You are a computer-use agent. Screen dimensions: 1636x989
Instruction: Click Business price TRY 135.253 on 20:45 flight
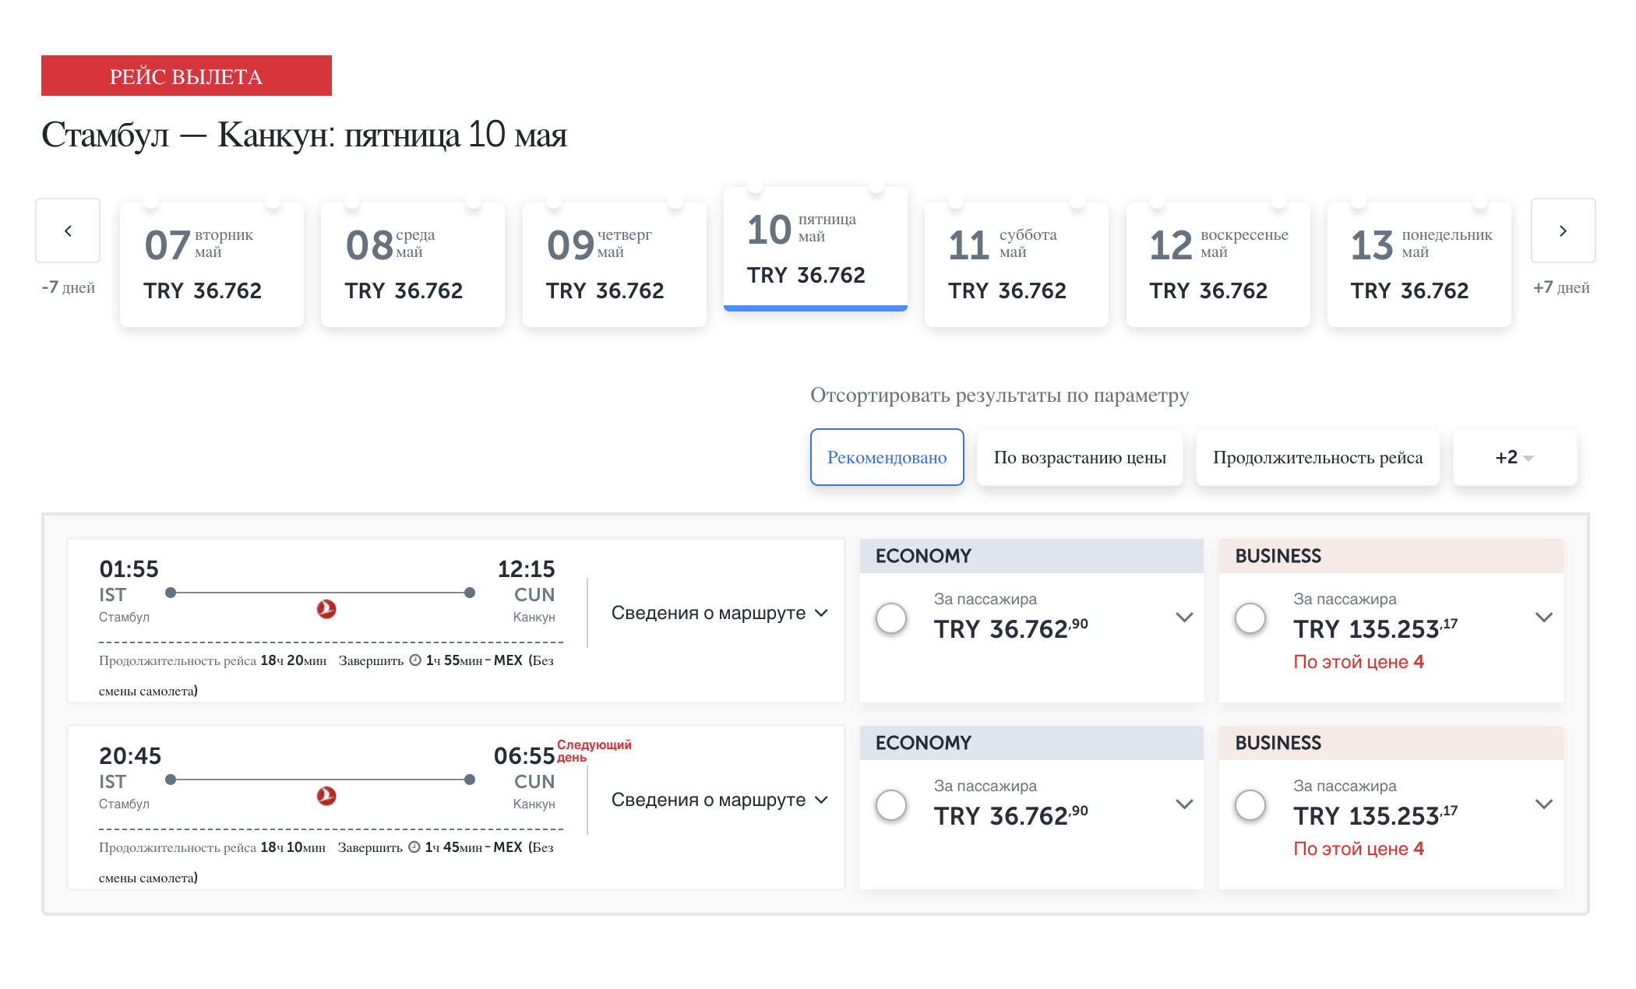coord(1376,815)
